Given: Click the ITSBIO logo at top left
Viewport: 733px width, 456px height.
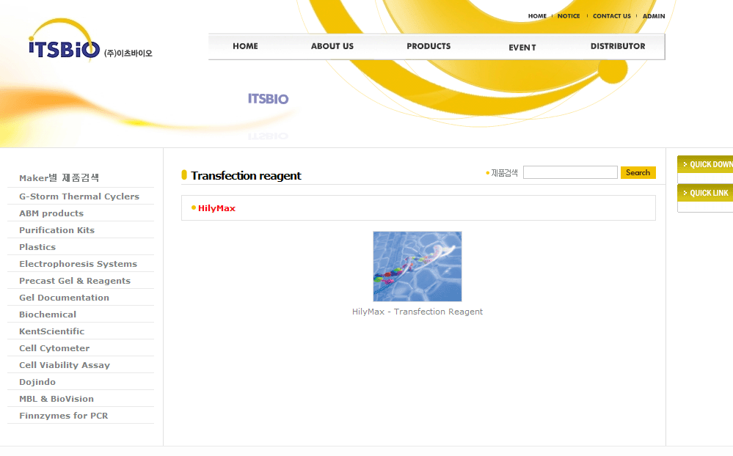Looking at the screenshot, I should 90,40.
